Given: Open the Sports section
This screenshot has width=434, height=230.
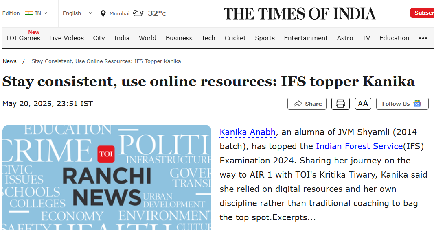Looking at the screenshot, I should point(265,38).
